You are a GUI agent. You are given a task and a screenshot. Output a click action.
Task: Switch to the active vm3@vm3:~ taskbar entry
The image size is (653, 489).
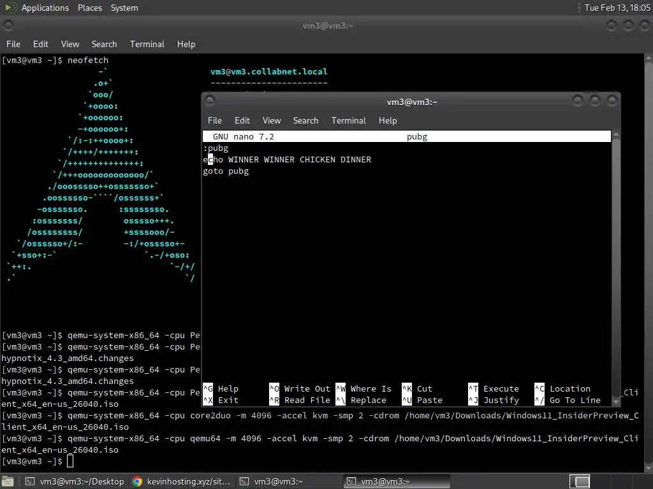coord(397,481)
